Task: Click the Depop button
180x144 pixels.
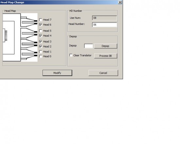Action: [106, 46]
